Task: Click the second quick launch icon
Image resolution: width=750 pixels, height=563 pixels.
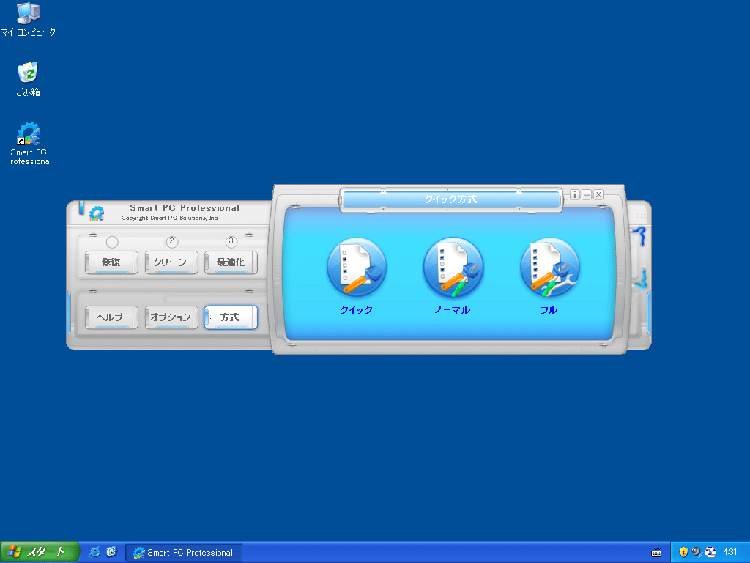Action: tap(112, 552)
